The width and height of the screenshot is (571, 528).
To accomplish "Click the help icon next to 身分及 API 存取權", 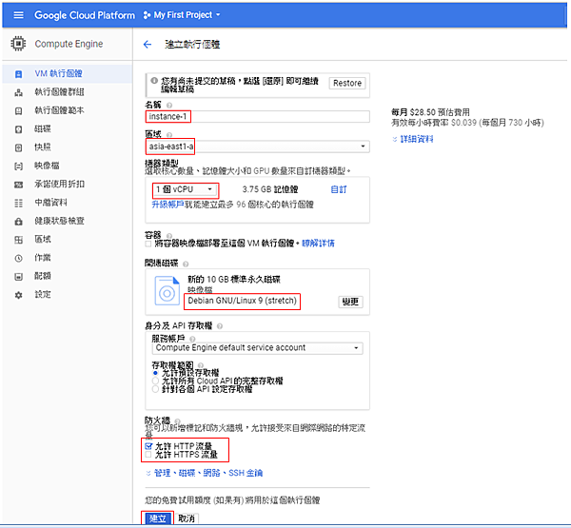I will click(220, 326).
